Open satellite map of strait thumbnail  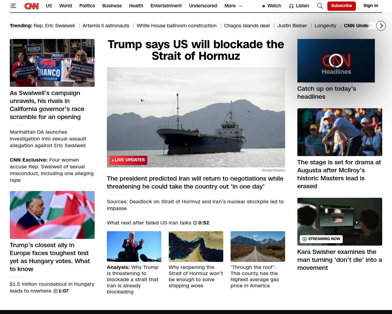point(196,247)
